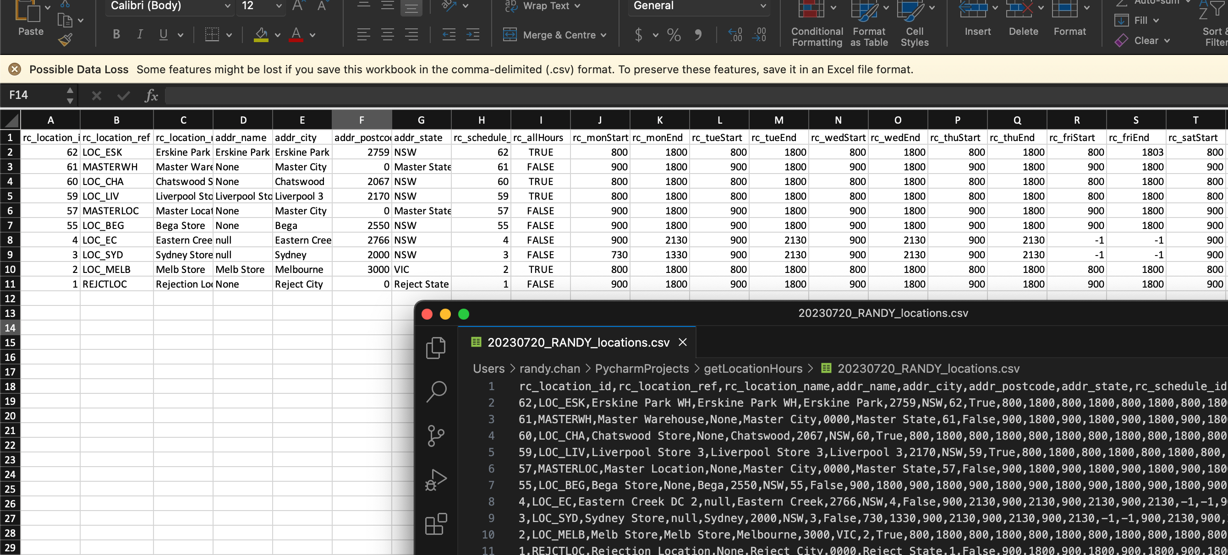Click the F14 cell reference input field
This screenshot has height=555, width=1228.
(x=37, y=96)
